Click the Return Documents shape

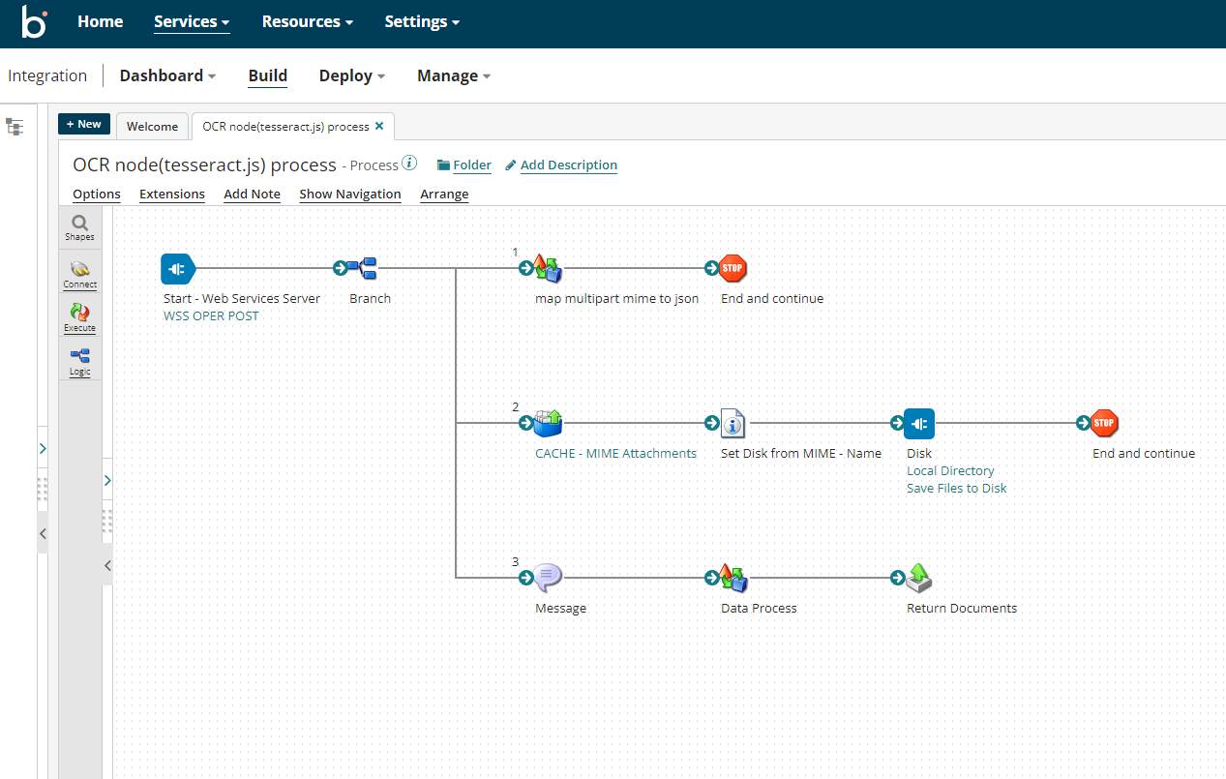(x=918, y=578)
